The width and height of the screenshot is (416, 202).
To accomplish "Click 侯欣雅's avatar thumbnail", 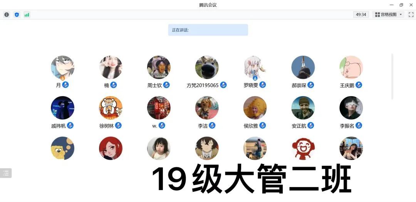I will [x=255, y=108].
